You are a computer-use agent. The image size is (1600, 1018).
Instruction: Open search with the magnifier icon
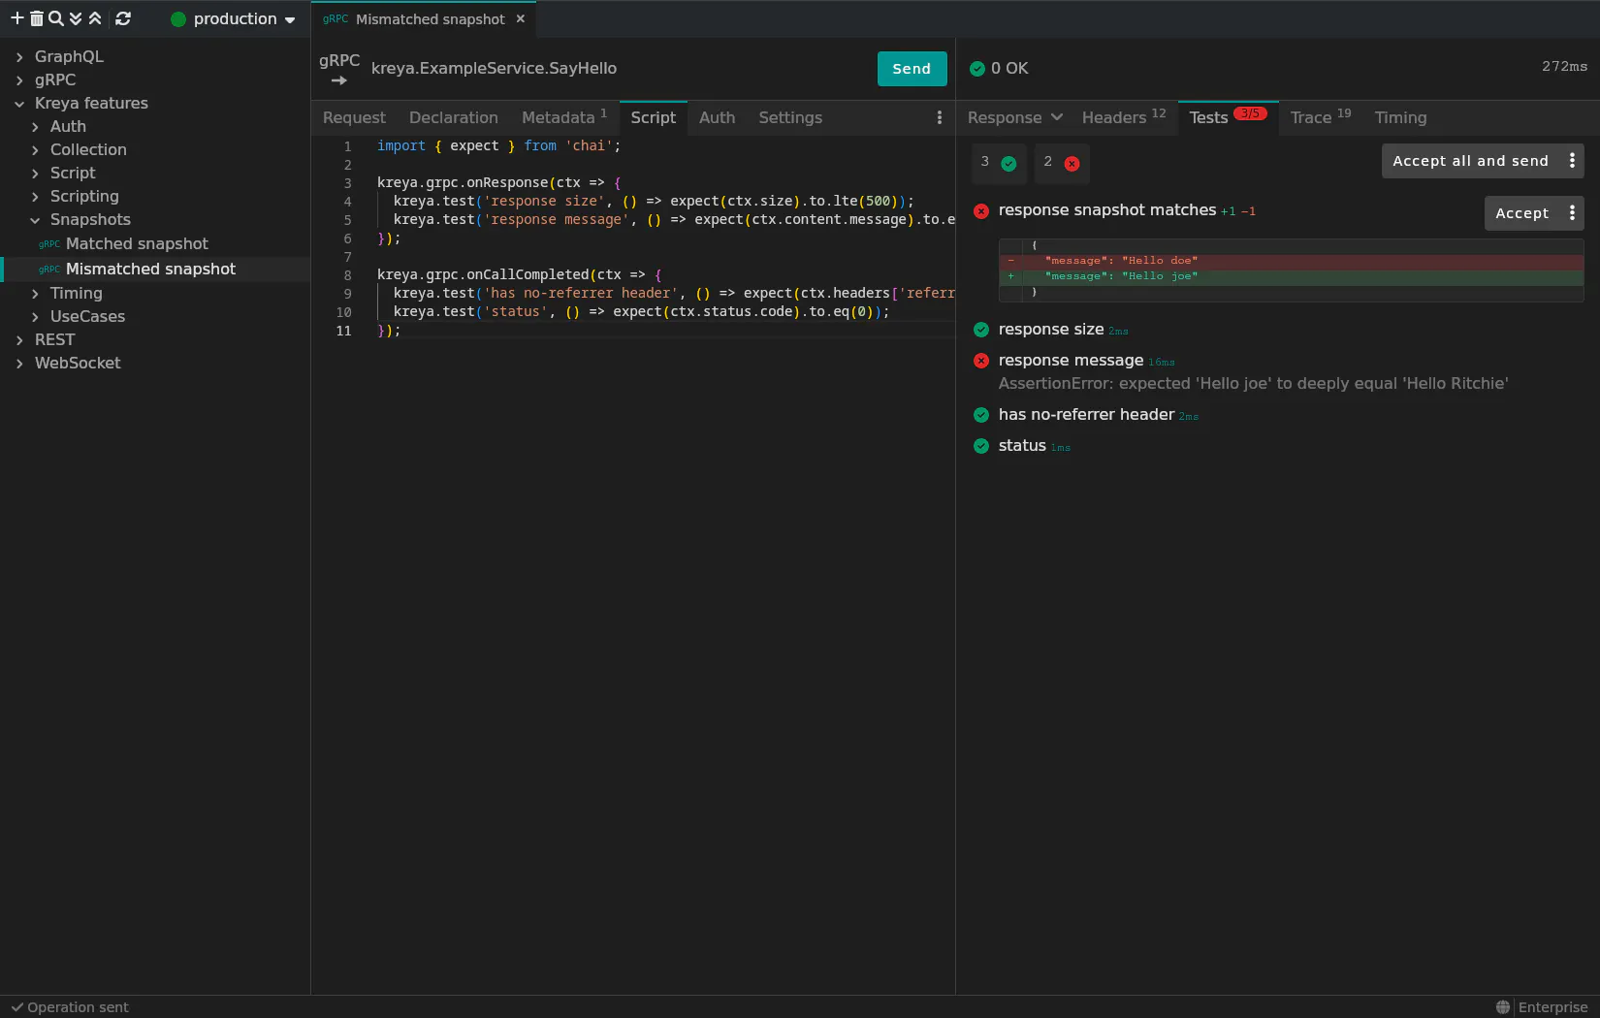tap(56, 18)
